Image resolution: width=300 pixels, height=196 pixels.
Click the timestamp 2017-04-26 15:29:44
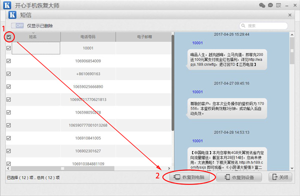point(231,34)
